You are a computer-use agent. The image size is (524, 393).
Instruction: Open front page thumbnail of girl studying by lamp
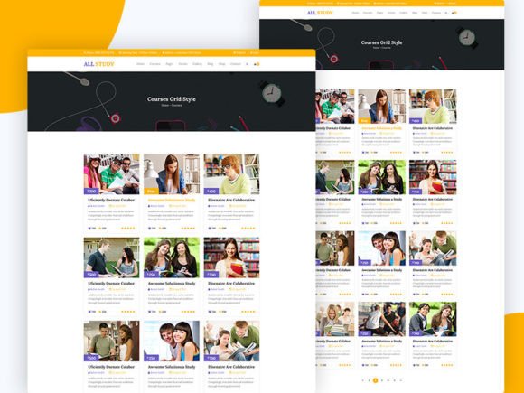coord(172,174)
